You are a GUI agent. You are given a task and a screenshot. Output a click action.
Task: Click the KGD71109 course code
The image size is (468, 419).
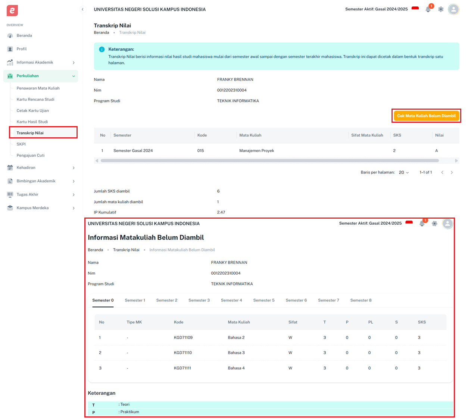click(183, 338)
